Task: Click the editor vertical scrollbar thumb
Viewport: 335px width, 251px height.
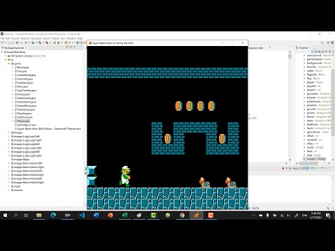Action: pos(290,56)
